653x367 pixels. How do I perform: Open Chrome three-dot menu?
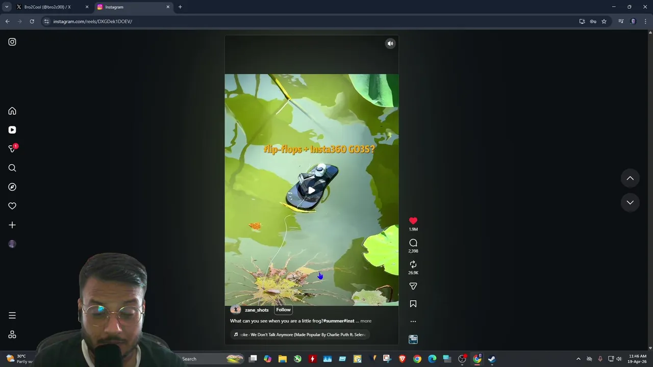(646, 21)
